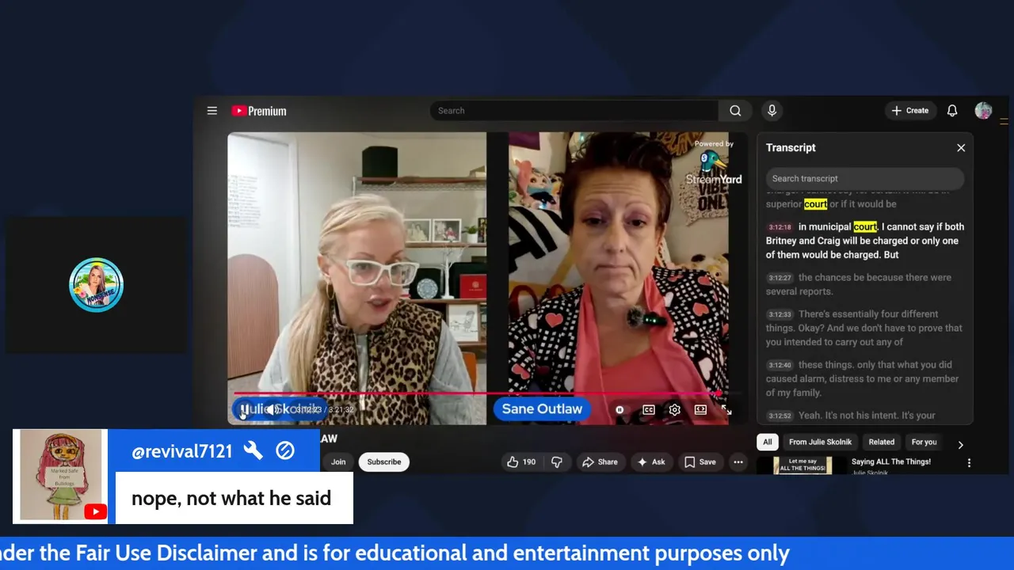This screenshot has height=570, width=1014.
Task: Share the video
Action: [600, 462]
